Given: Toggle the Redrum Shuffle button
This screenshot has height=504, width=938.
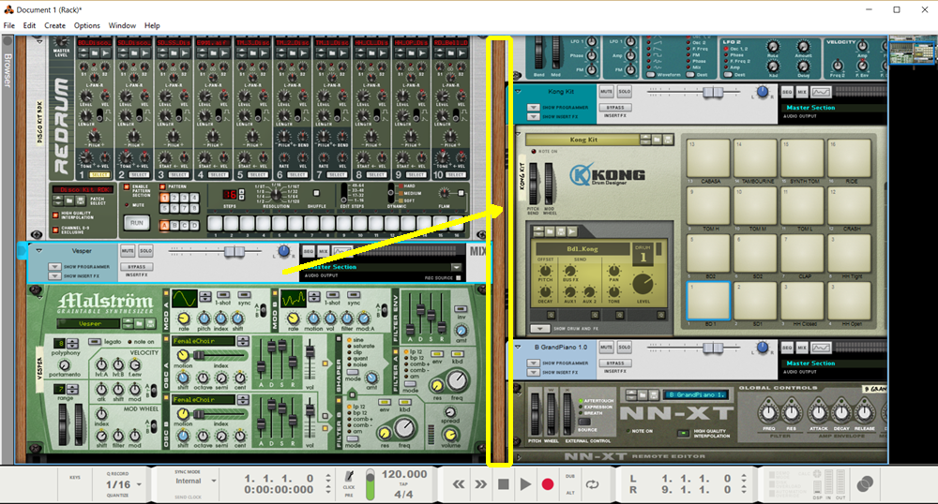Looking at the screenshot, I should point(316,194).
